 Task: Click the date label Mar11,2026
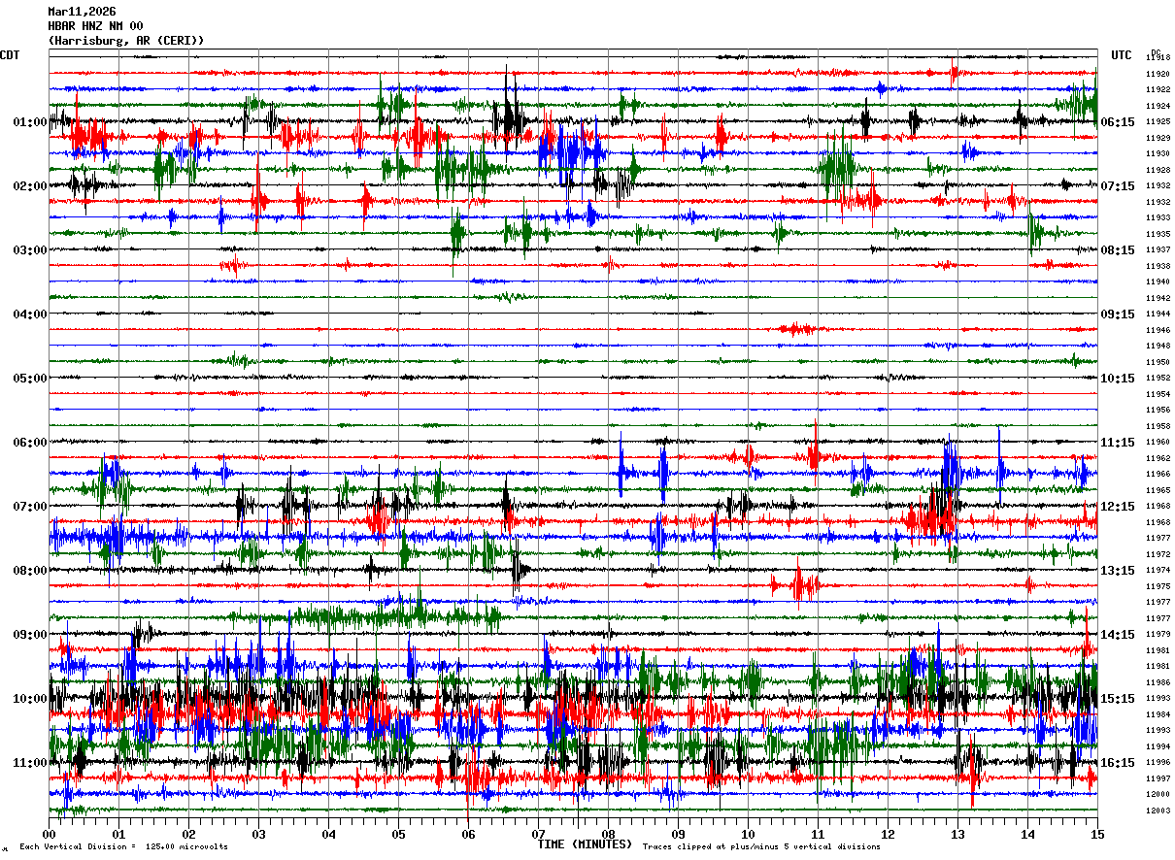tap(82, 12)
